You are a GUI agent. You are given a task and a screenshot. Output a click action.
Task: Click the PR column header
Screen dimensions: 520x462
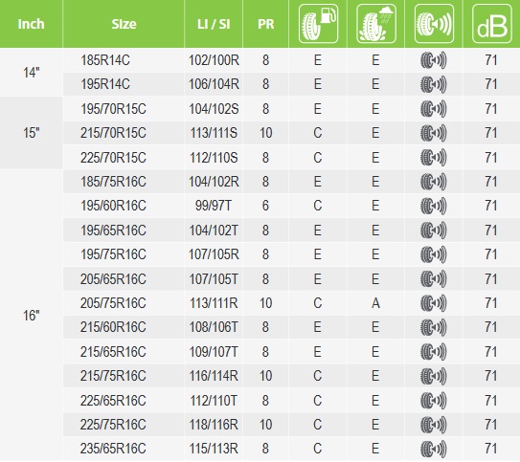click(x=265, y=24)
